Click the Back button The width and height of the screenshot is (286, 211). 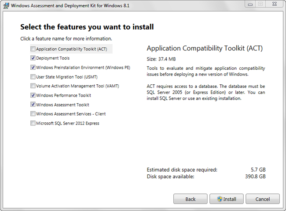click(x=190, y=199)
